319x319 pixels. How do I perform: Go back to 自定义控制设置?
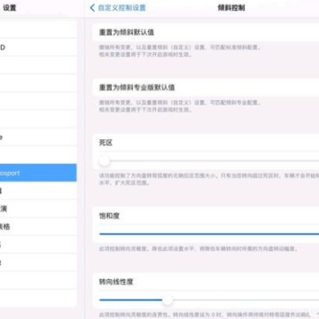tap(118, 8)
